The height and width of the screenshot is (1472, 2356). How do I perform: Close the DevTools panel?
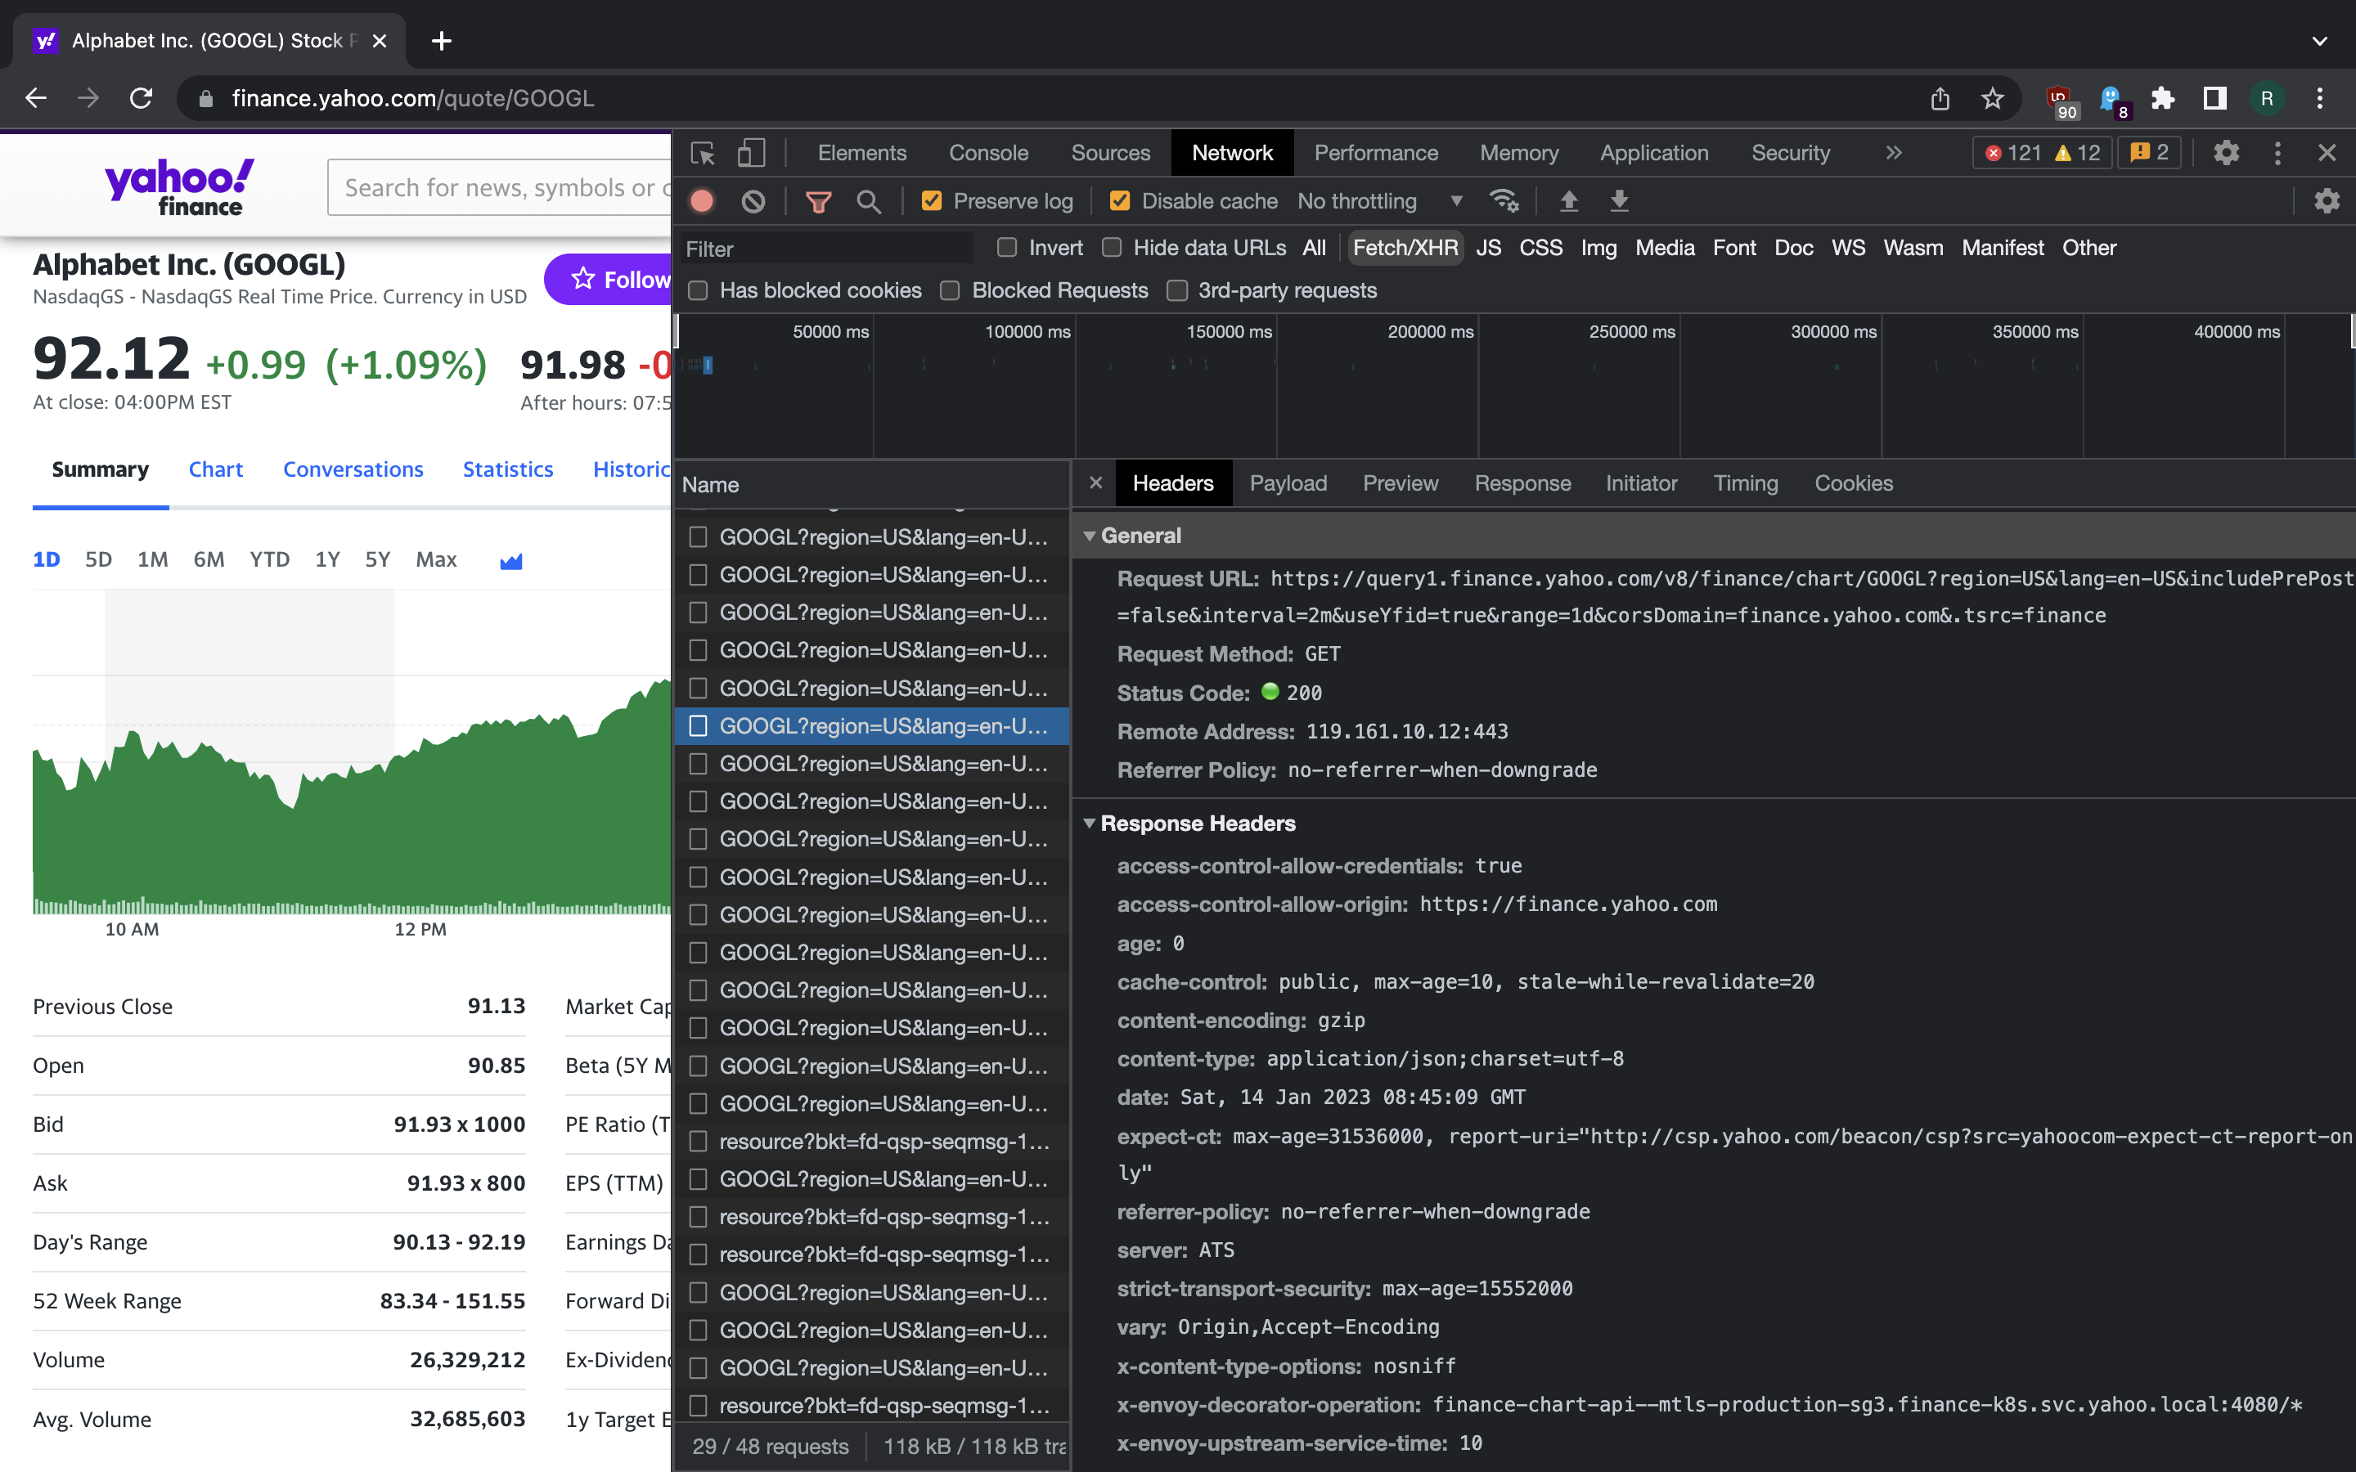point(2327,153)
